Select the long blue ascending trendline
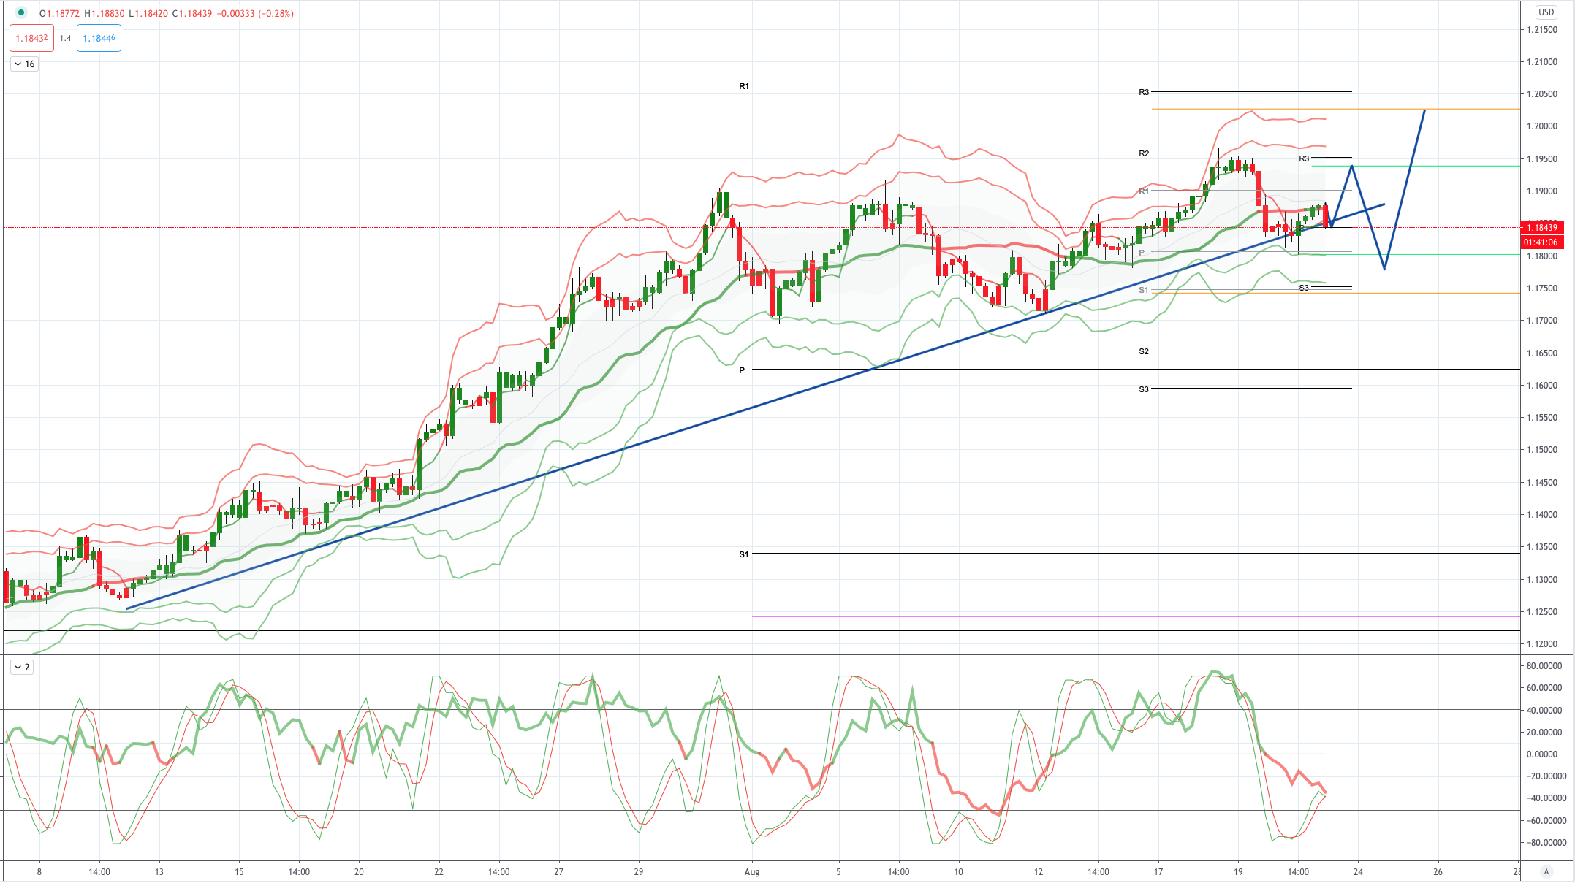The width and height of the screenshot is (1575, 883). [755, 407]
